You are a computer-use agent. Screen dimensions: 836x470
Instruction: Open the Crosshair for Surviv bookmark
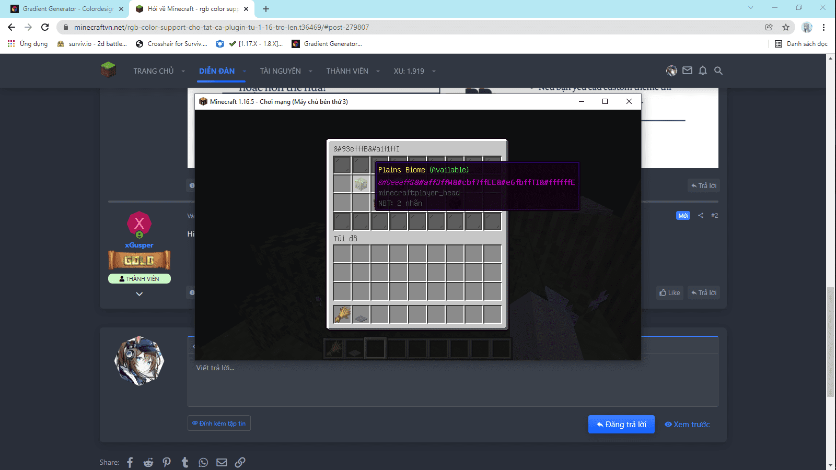click(171, 44)
